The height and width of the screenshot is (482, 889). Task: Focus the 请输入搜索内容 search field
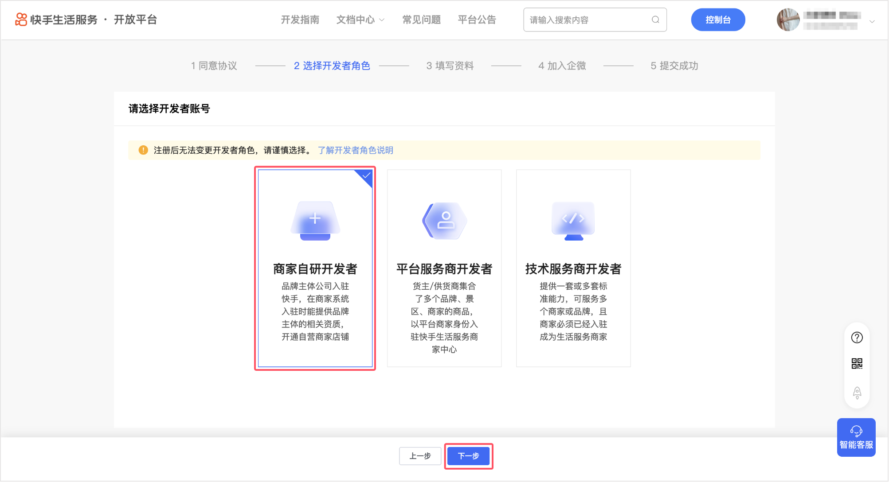[585, 20]
